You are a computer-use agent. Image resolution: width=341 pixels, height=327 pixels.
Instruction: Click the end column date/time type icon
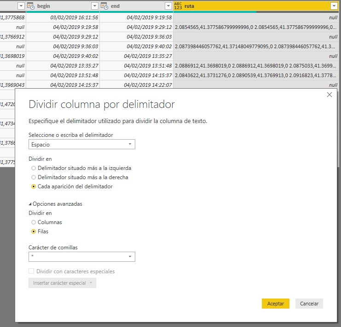(x=104, y=6)
